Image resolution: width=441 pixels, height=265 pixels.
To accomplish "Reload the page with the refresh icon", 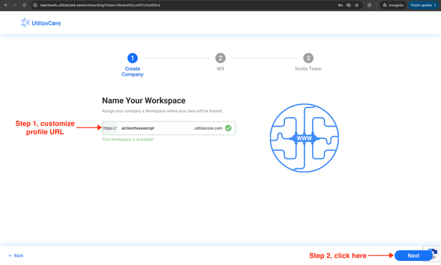I will tap(24, 5).
